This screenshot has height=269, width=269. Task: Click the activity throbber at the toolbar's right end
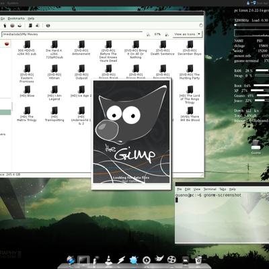coord(200,26)
